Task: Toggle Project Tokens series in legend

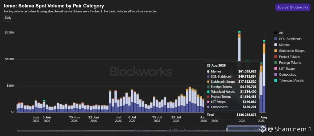Action: pos(287,57)
